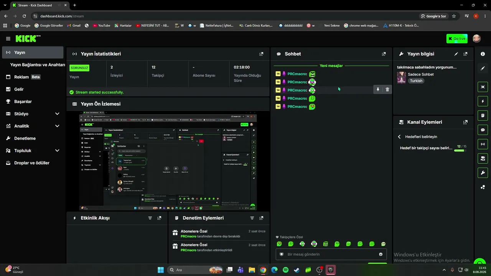Click the Turkish language tag
Viewport: 491px width, 276px height.
(x=416, y=81)
